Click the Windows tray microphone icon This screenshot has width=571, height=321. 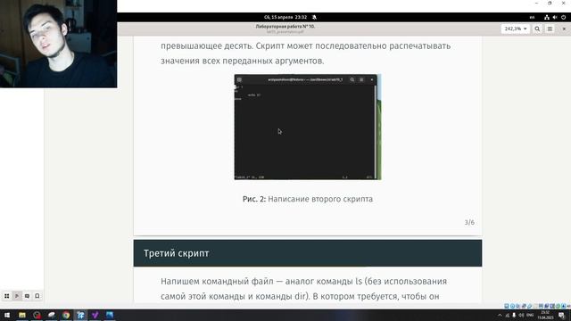pyautogui.click(x=514, y=315)
